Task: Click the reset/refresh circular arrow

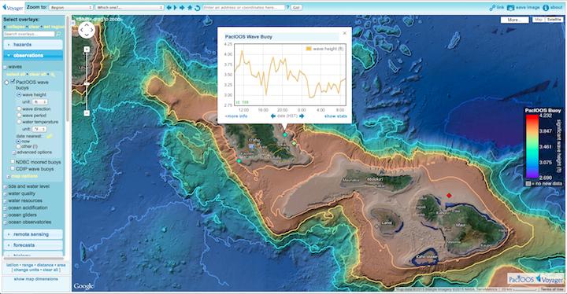Action: click(x=198, y=8)
